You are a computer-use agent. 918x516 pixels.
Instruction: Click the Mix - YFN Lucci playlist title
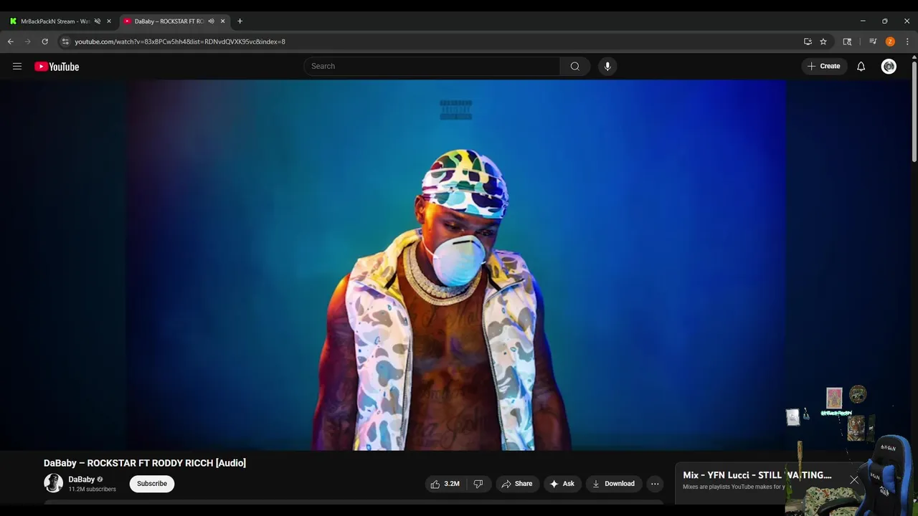pos(757,475)
